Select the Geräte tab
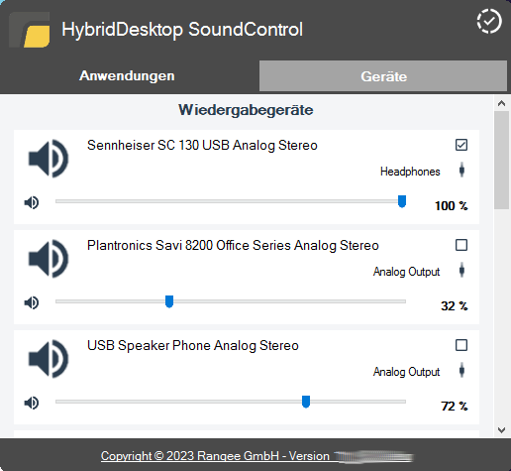511x471 pixels. (383, 75)
